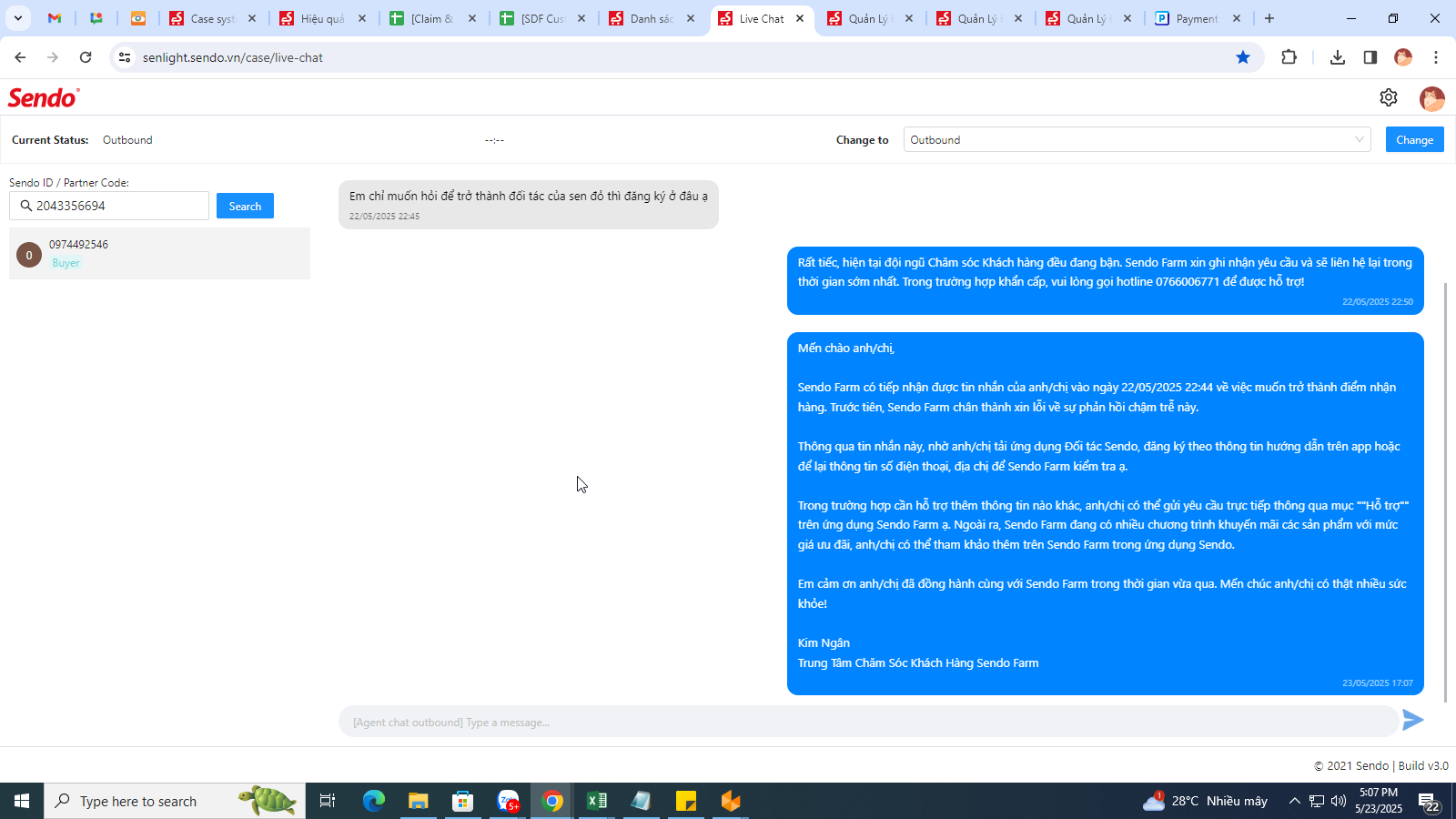
Task: Click the magnifier icon in Sendo ID field
Action: coord(26,206)
